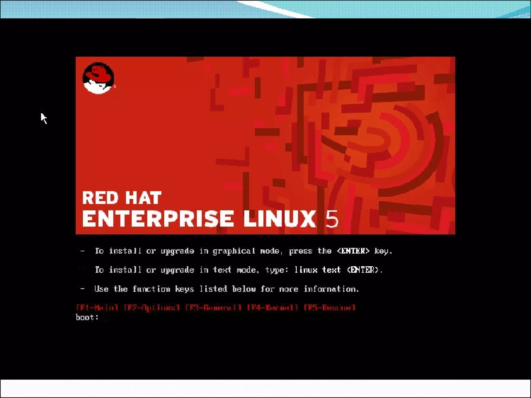Click the function keys information line
This screenshot has width=531, height=398.
click(x=227, y=289)
